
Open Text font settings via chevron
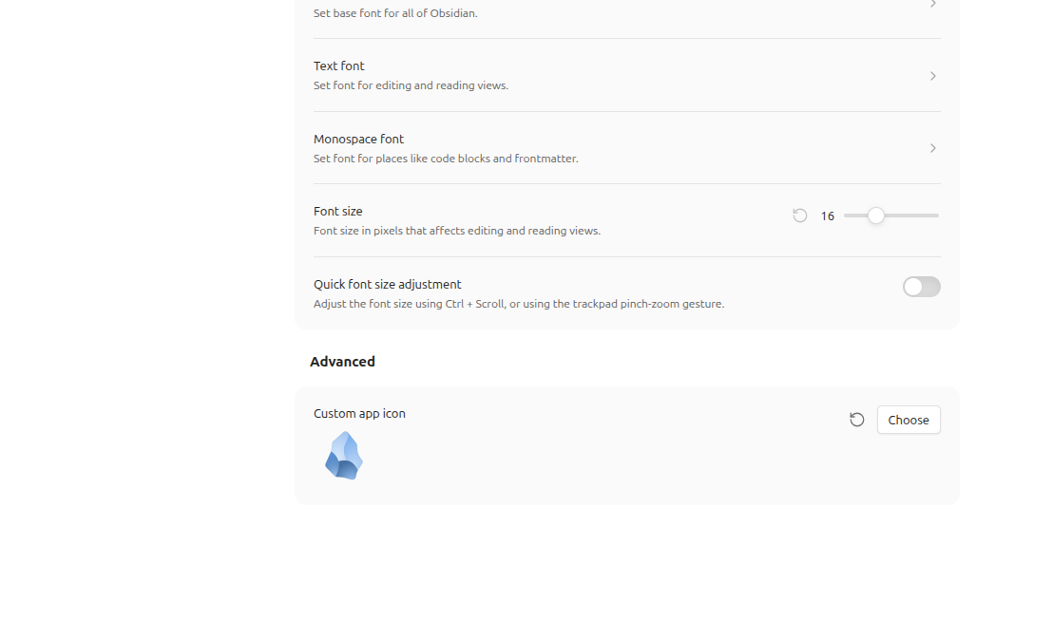coord(933,76)
